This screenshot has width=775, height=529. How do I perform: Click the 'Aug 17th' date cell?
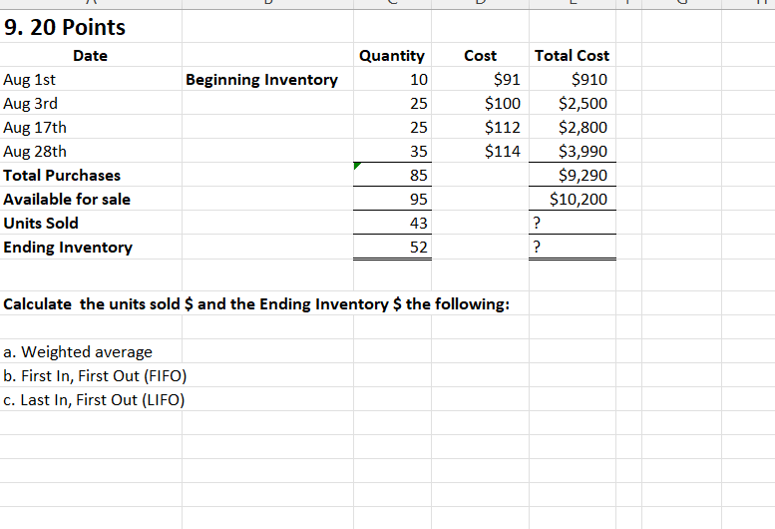[91, 127]
